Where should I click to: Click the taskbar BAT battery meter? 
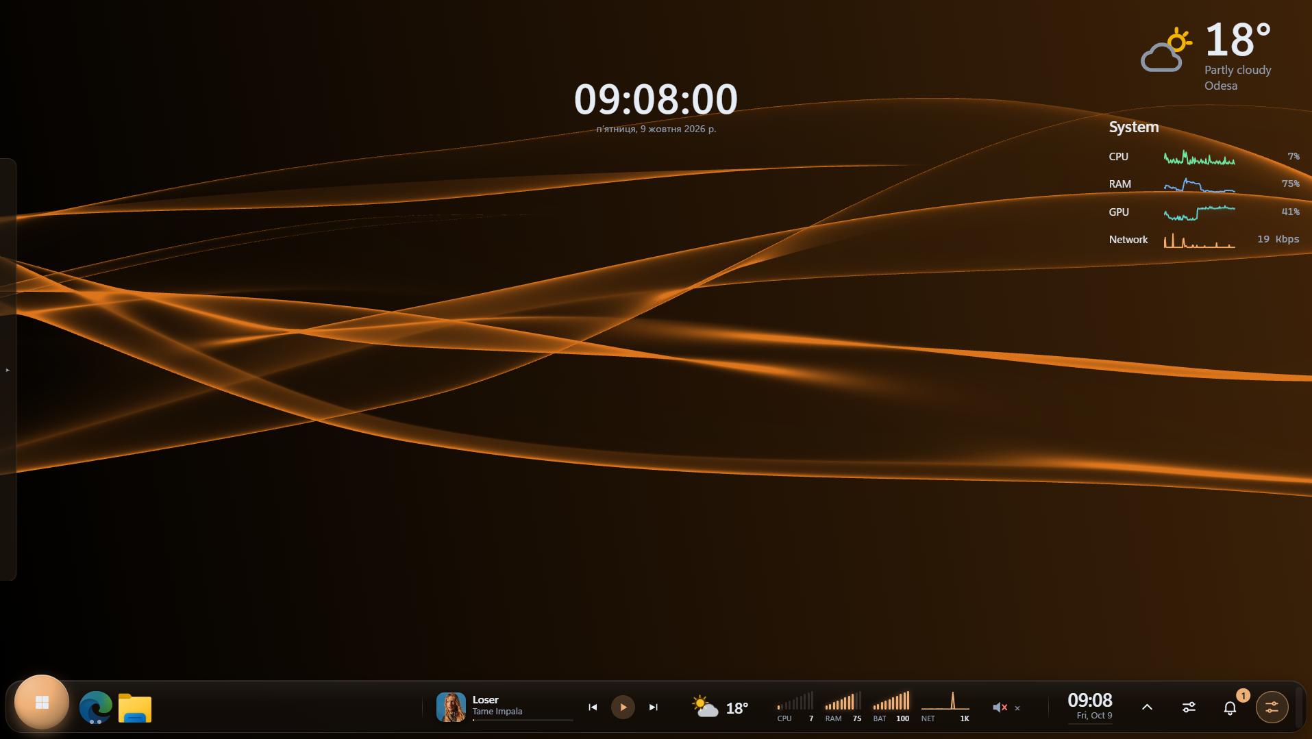(x=891, y=707)
